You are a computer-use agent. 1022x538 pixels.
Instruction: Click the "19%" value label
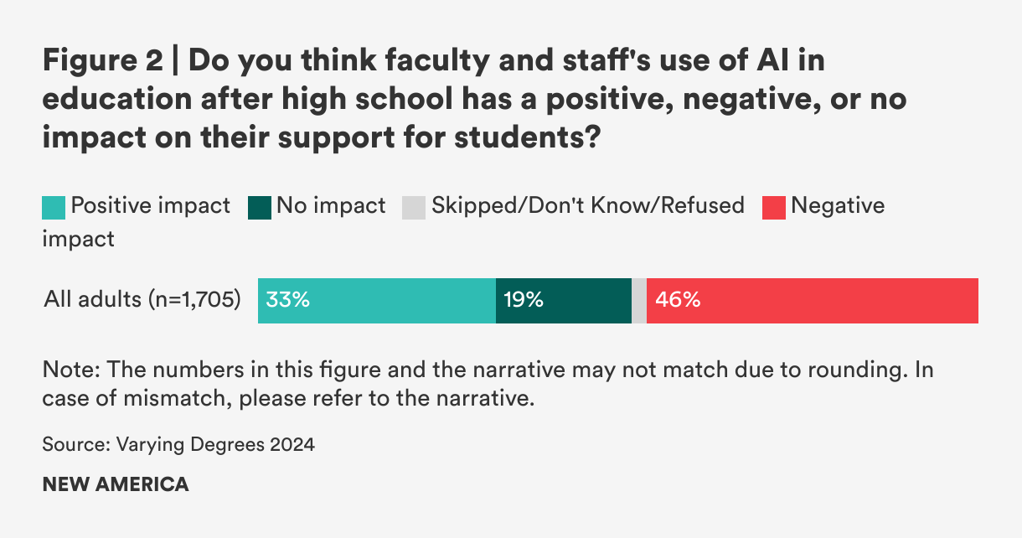[x=524, y=300]
